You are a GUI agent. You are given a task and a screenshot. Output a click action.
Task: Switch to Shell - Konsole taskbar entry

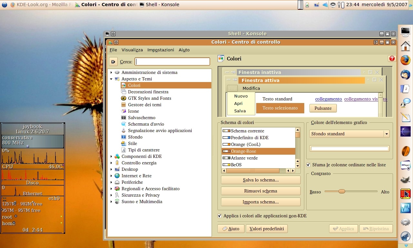160,5
